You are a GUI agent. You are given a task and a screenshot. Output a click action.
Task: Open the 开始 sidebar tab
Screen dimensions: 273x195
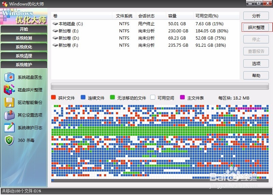coord(24,29)
